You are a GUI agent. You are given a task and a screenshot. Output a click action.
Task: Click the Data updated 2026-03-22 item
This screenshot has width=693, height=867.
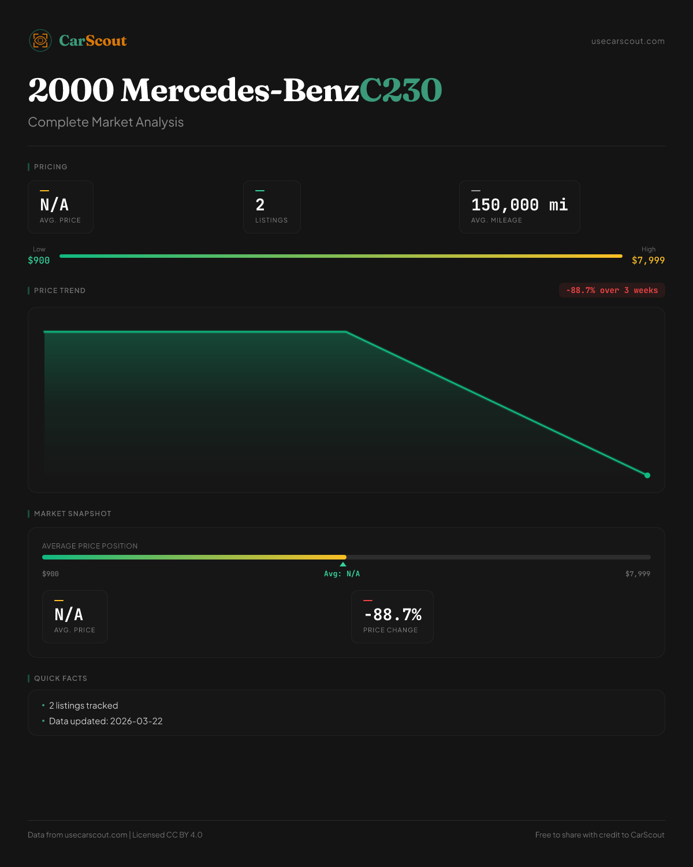pyautogui.click(x=106, y=721)
